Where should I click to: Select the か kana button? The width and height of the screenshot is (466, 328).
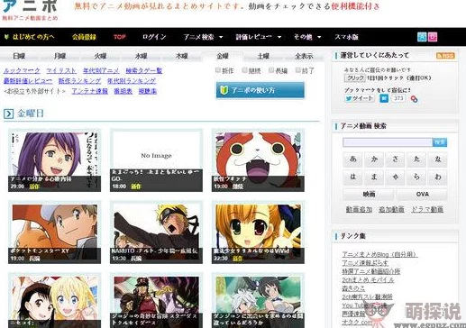click(x=374, y=159)
